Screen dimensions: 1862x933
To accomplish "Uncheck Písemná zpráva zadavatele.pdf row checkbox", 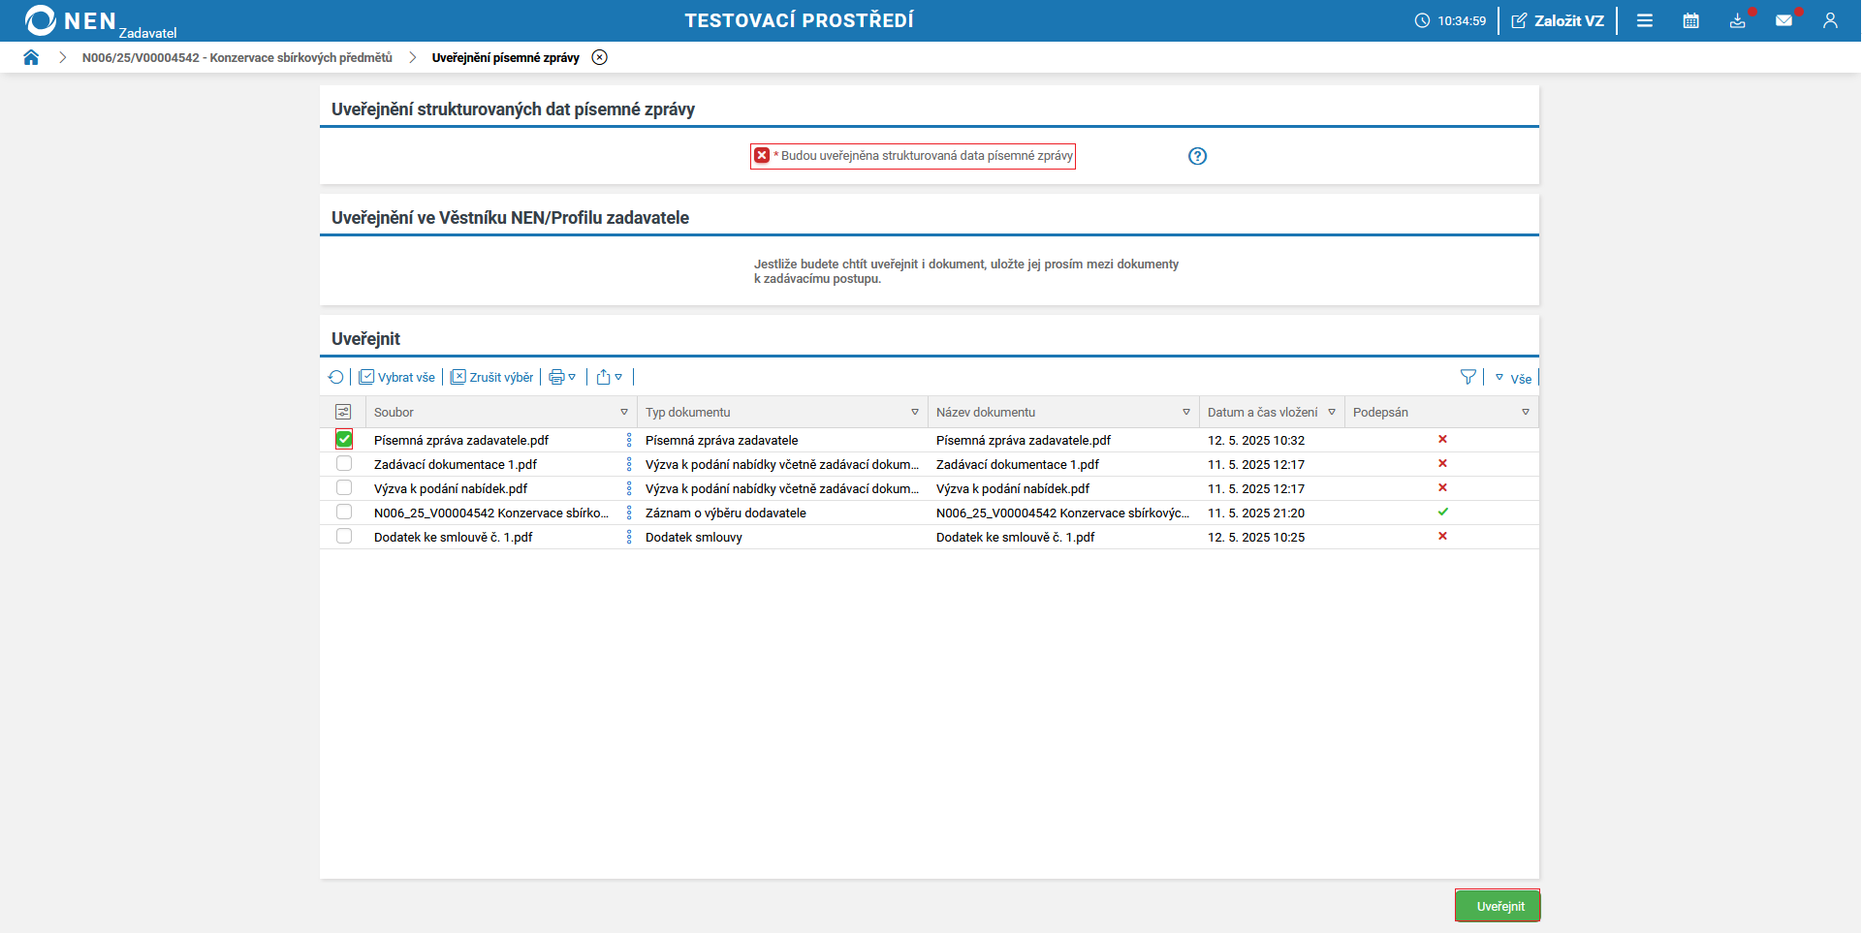I will [x=344, y=439].
